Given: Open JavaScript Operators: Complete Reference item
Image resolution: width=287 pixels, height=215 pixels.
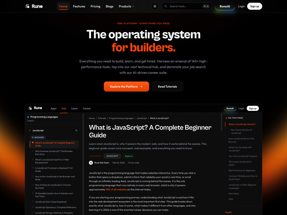Looking at the screenshot, I should (56, 207).
